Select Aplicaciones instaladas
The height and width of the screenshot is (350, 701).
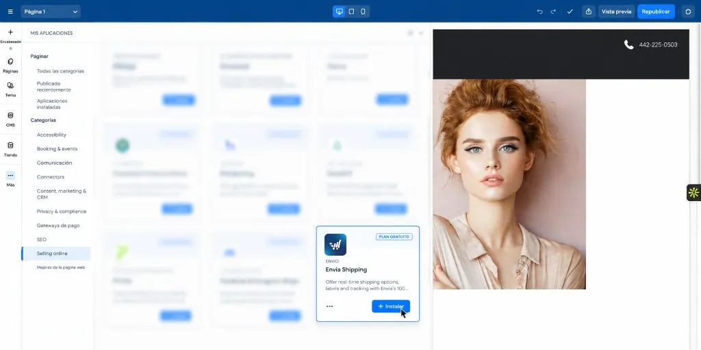click(x=52, y=104)
